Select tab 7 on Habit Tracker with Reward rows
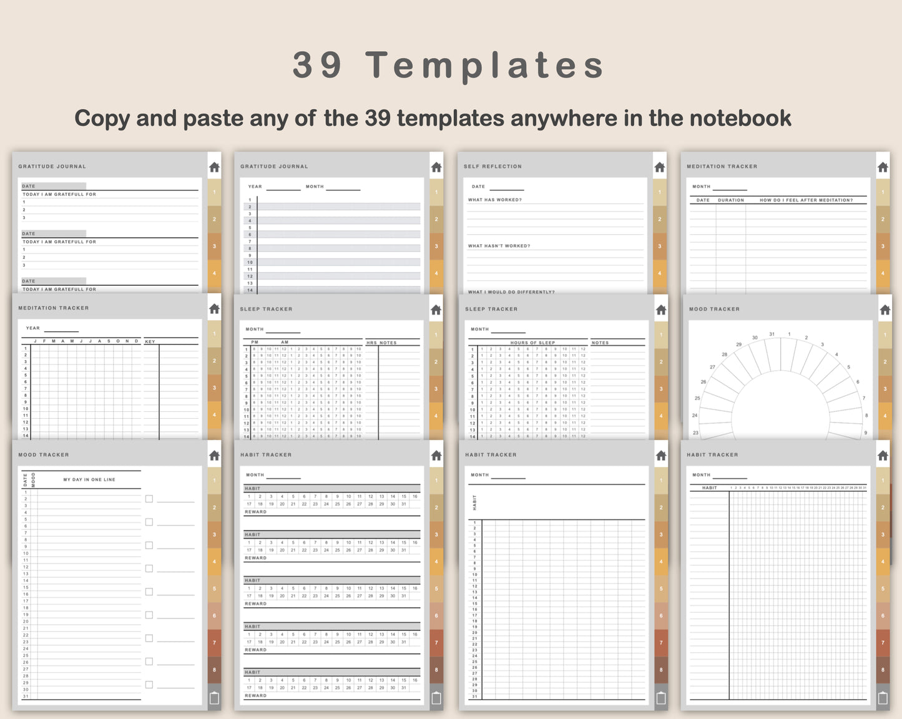 pos(436,643)
